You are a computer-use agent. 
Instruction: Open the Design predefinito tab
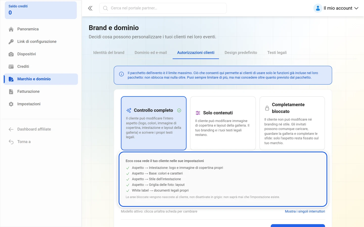click(241, 53)
